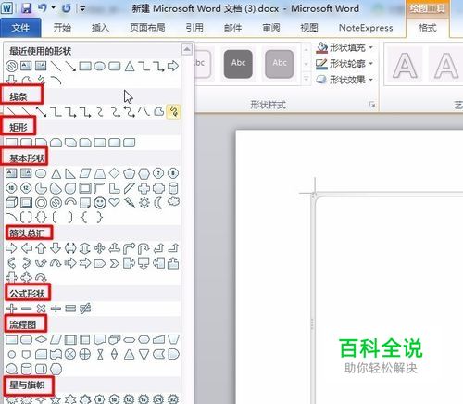Image resolution: width=463 pixels, height=404 pixels.
Task: Select the curve shape in 线条
Action: [144, 111]
